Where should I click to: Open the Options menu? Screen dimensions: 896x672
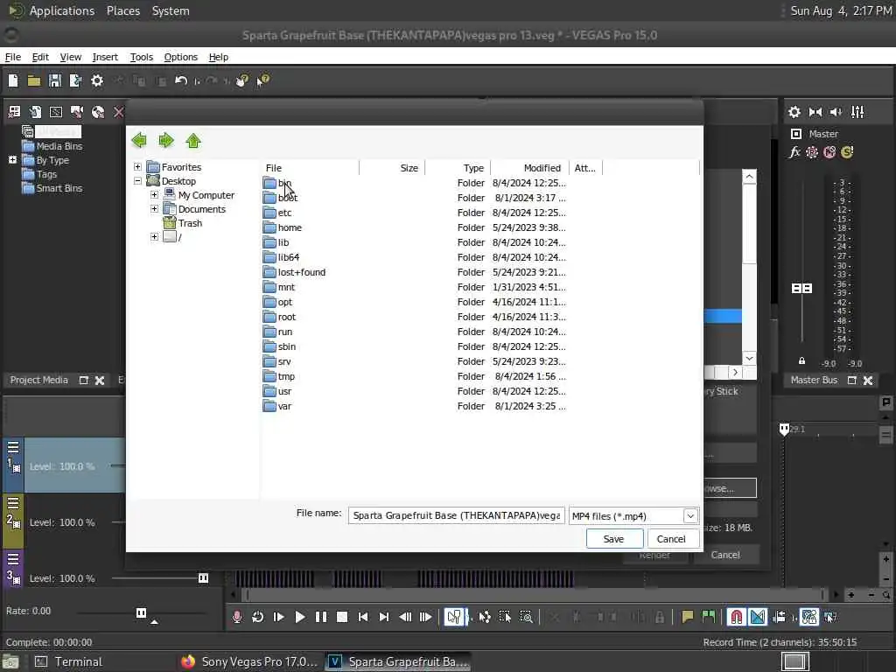(x=180, y=57)
